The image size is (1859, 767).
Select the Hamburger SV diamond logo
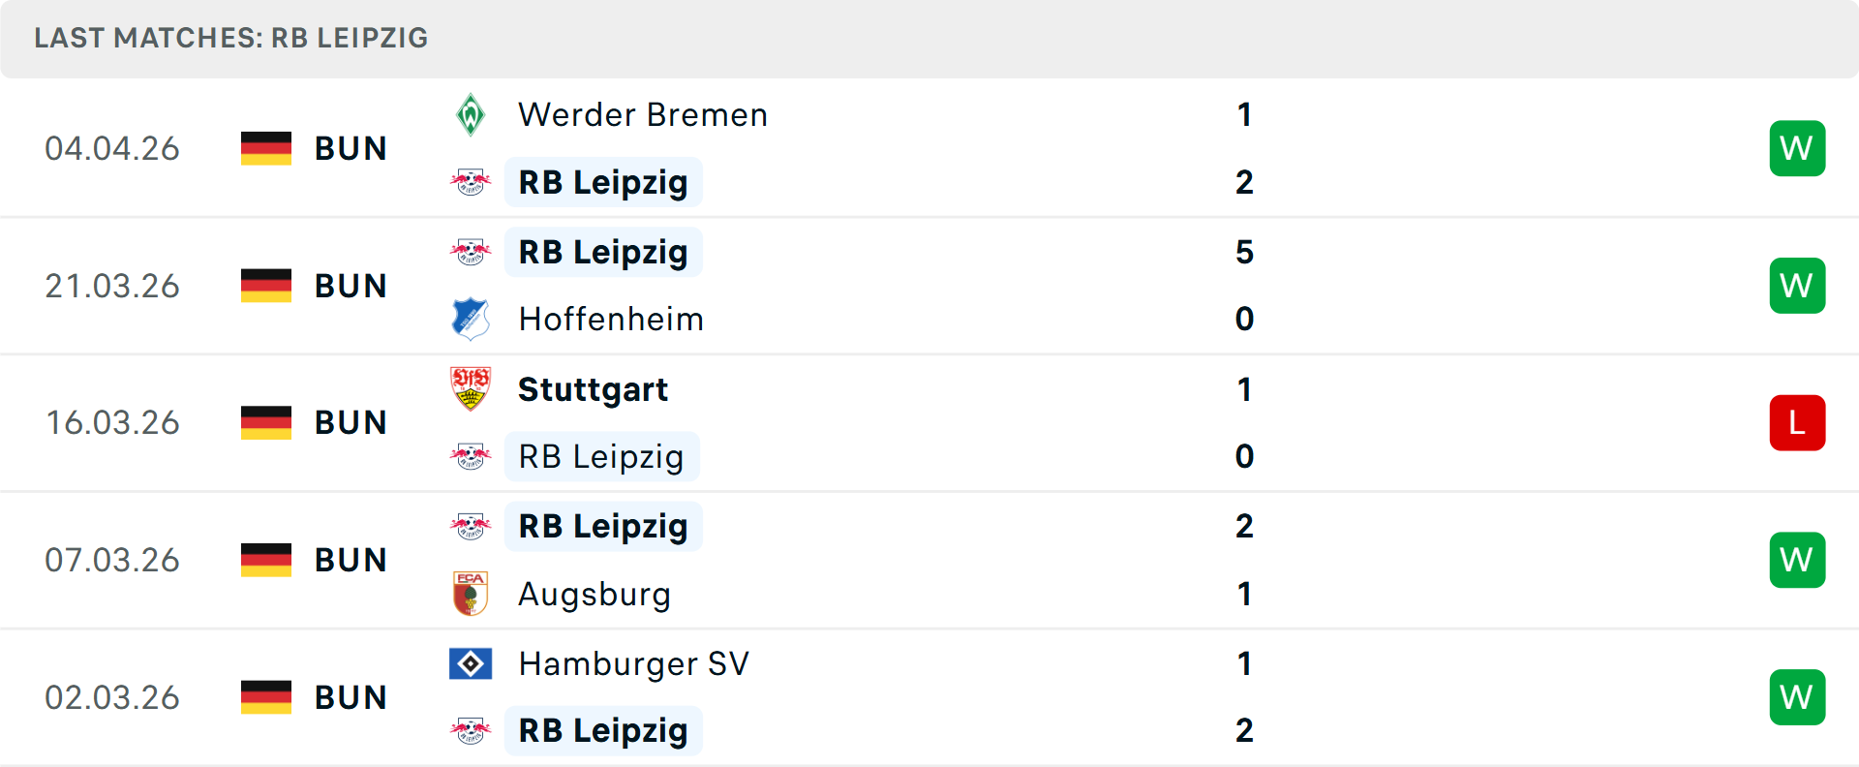point(472,663)
